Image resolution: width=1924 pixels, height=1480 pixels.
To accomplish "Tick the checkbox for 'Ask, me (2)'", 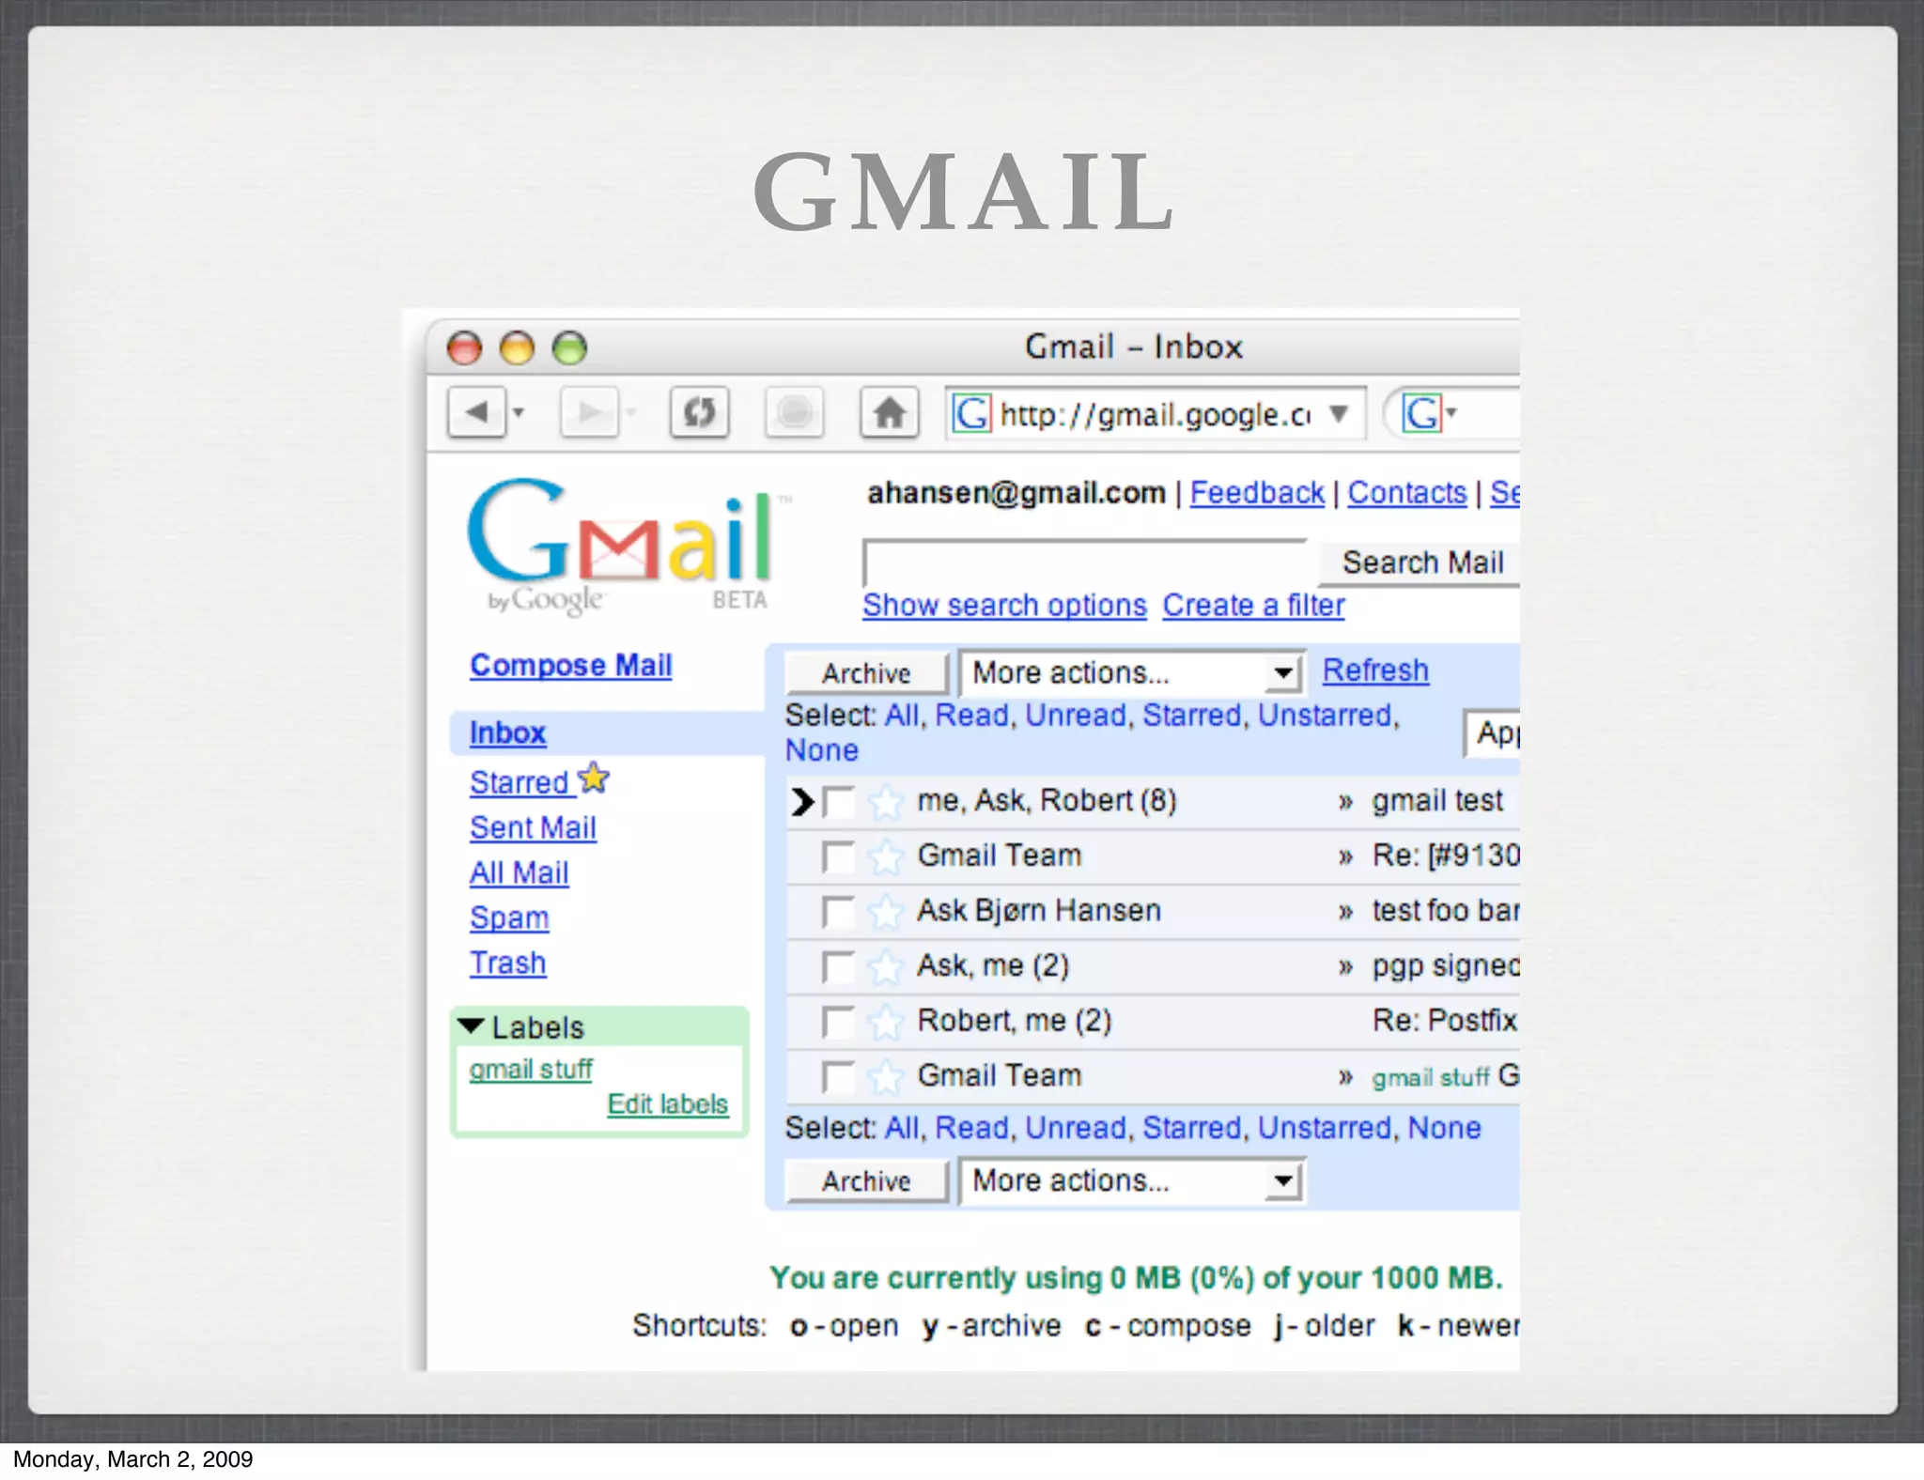I will pyautogui.click(x=837, y=966).
